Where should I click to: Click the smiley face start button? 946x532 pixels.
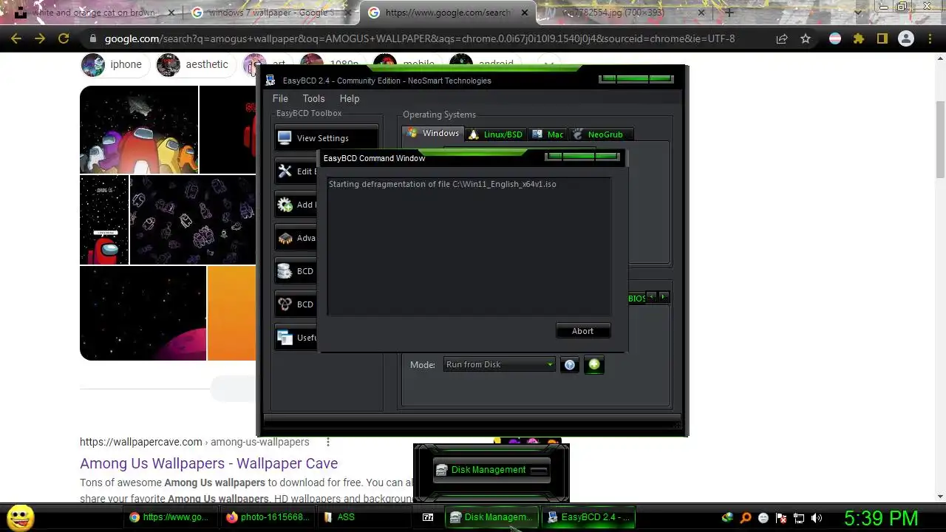[20, 517]
